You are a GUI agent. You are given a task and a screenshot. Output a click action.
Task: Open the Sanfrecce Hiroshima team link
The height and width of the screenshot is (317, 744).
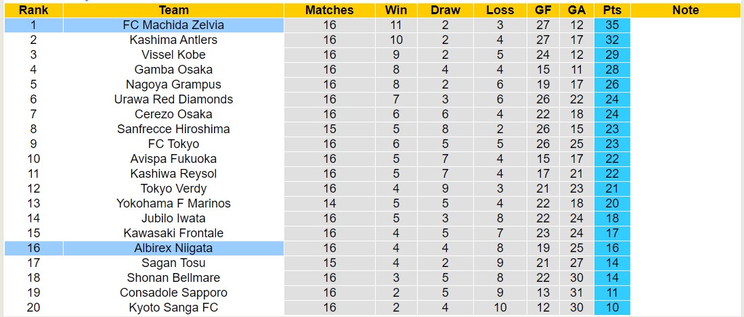(x=173, y=129)
